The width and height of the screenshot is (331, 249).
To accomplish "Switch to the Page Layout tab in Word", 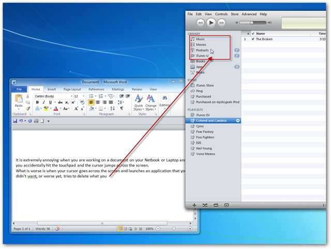I will pyautogui.click(x=72, y=89).
